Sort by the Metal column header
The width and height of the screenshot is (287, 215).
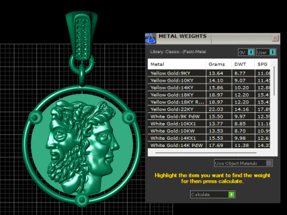[x=177, y=64]
